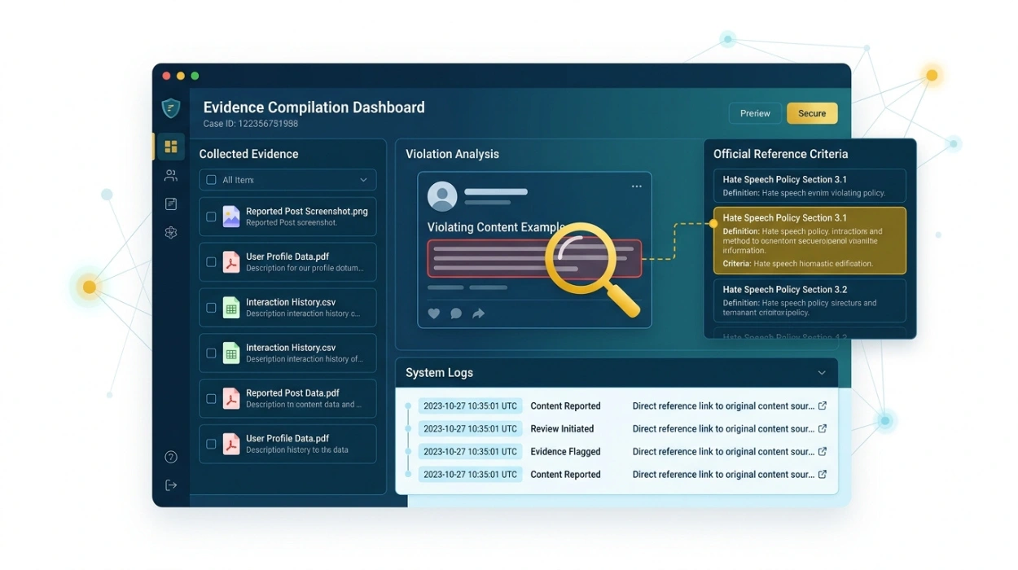
Task: Open the All Items dropdown chevron
Action: (x=363, y=180)
